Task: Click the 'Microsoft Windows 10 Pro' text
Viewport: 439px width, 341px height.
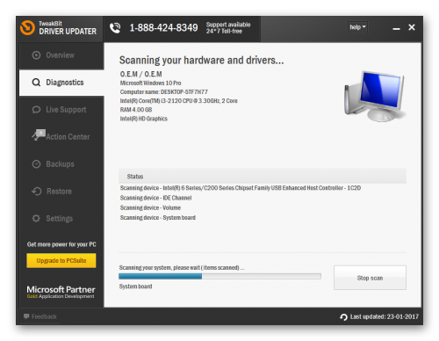Action: 150,83
